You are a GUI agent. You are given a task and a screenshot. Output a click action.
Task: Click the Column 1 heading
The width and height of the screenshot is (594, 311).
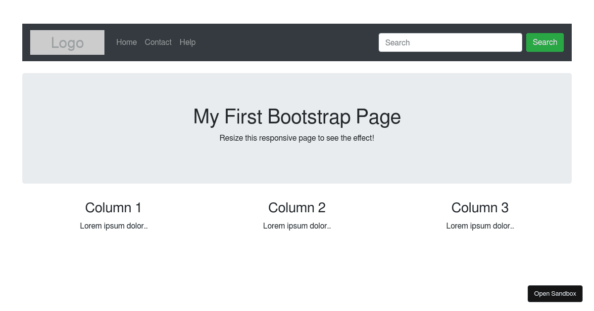113,208
